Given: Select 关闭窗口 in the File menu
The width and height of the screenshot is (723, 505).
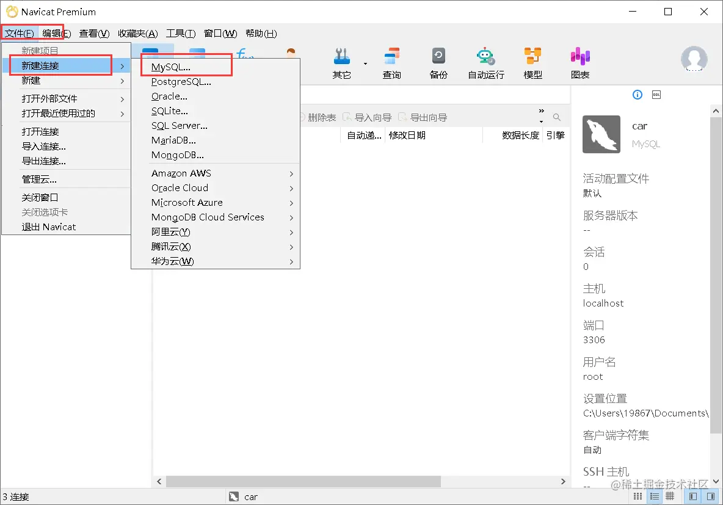Looking at the screenshot, I should (67, 197).
